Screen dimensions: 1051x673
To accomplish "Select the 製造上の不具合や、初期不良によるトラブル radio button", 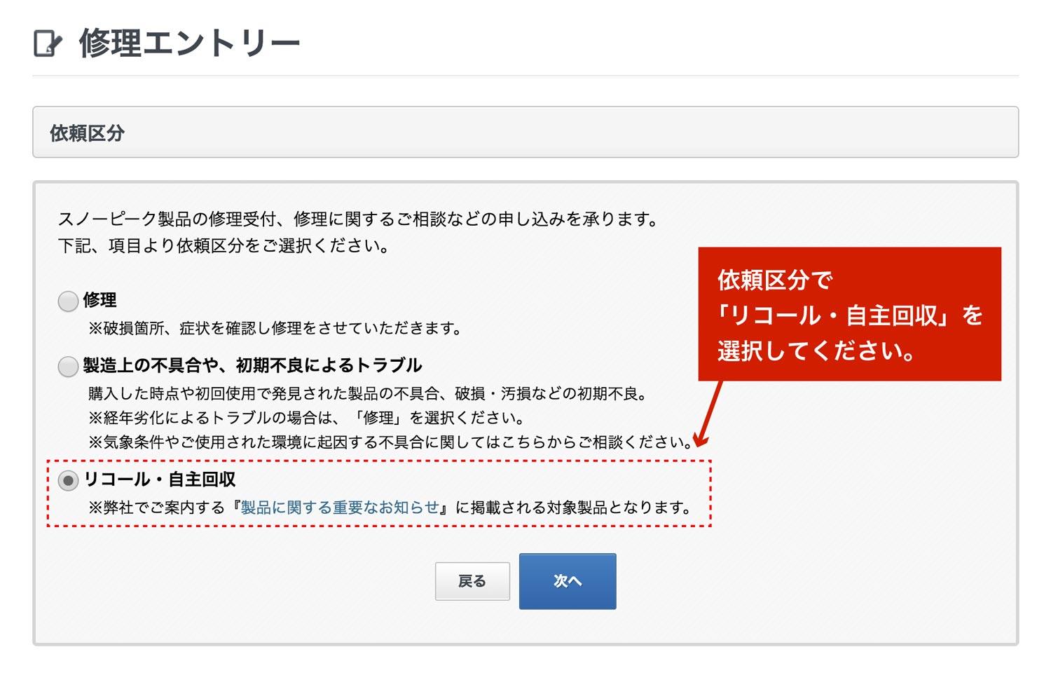I will pos(68,367).
